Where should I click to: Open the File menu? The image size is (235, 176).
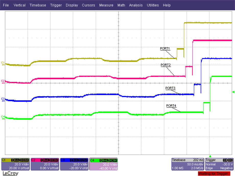[6, 5]
